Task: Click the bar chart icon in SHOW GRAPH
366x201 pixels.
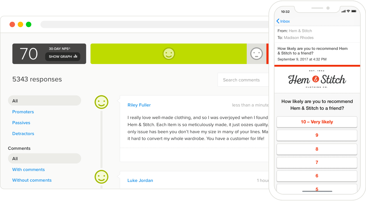Action: (x=75, y=56)
